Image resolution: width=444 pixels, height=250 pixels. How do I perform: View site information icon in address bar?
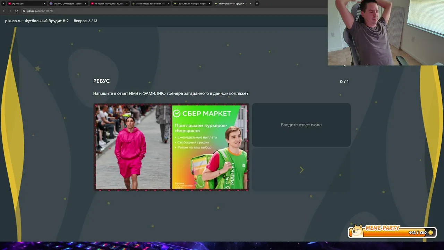[x=24, y=11]
